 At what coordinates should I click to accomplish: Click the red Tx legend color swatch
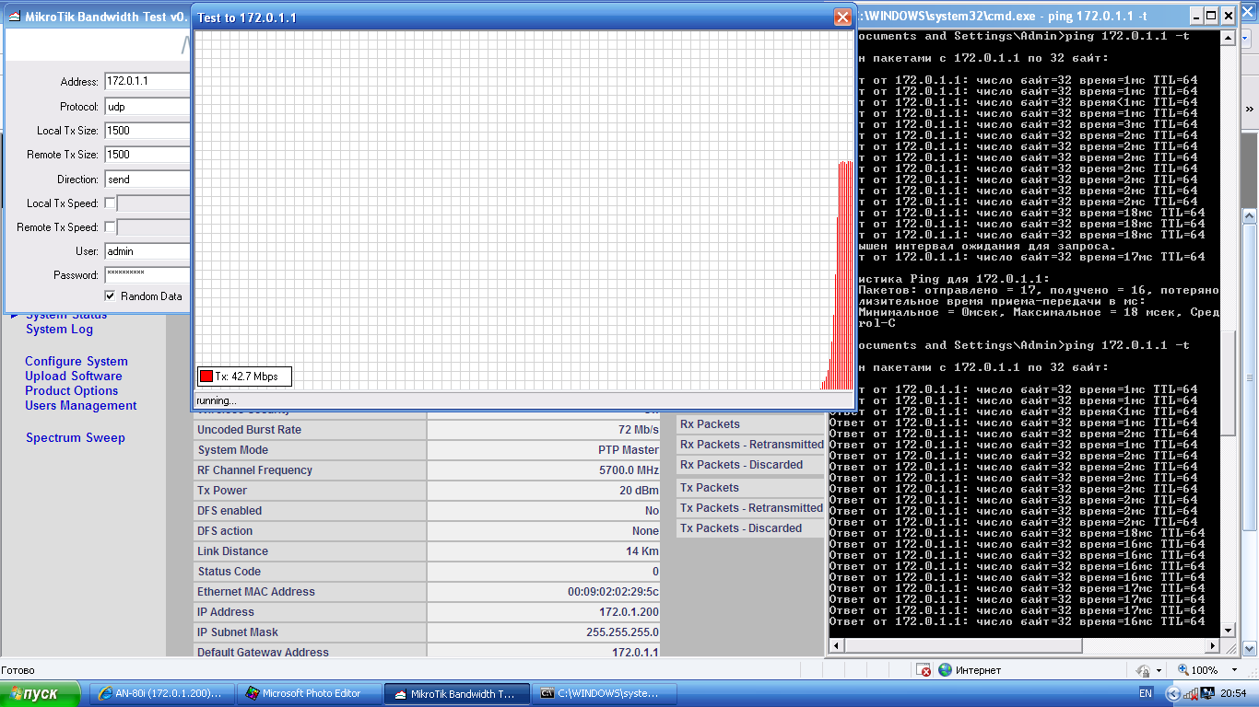[206, 376]
